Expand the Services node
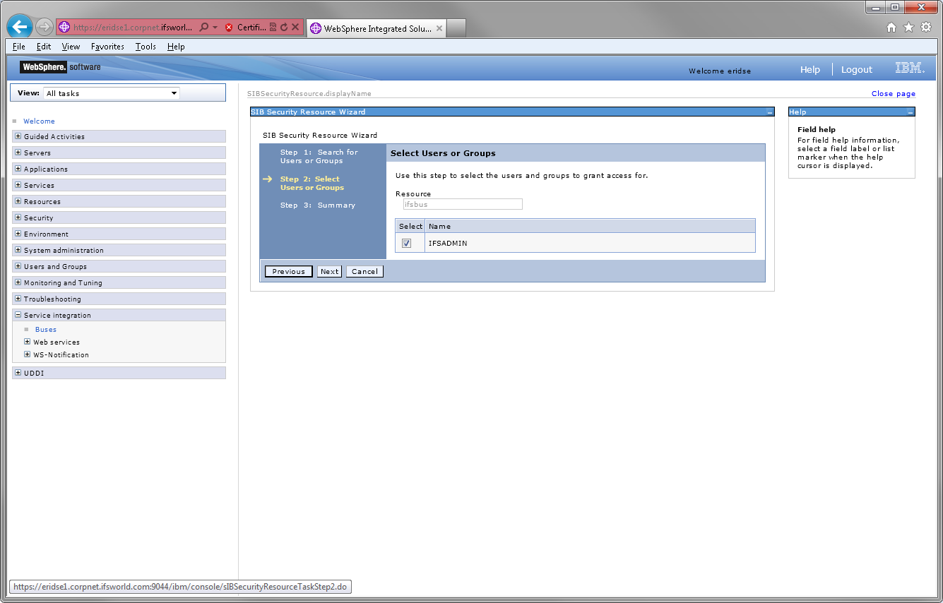The image size is (943, 603). [x=18, y=185]
